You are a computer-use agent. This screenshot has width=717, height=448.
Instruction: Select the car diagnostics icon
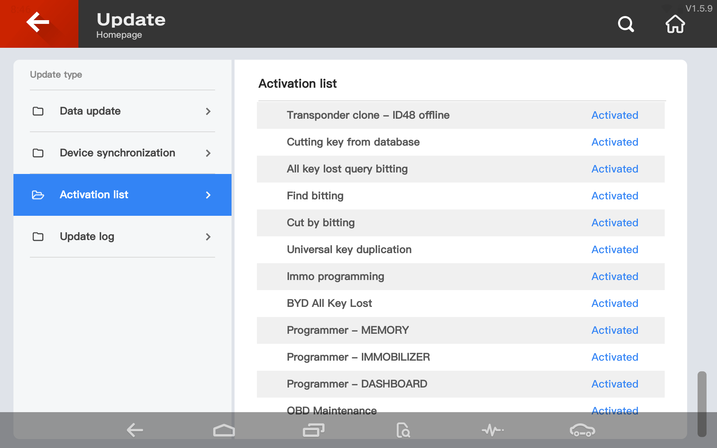pos(582,430)
